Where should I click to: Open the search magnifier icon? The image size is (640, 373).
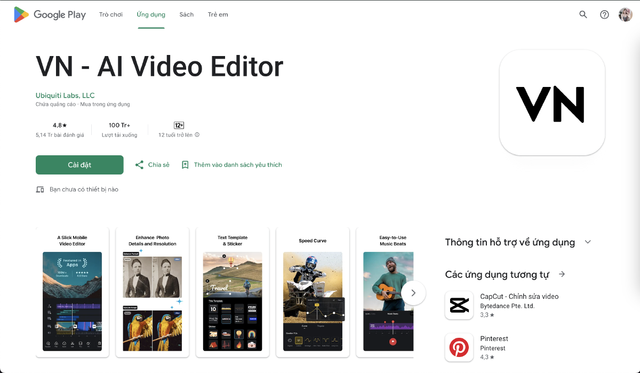(583, 14)
